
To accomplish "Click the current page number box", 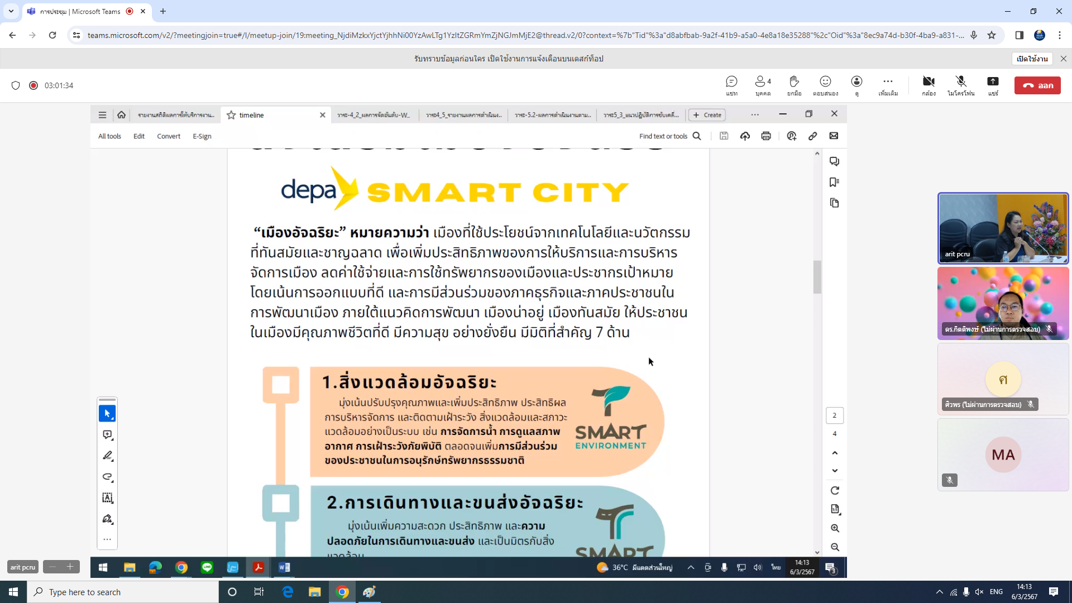I will pyautogui.click(x=835, y=415).
